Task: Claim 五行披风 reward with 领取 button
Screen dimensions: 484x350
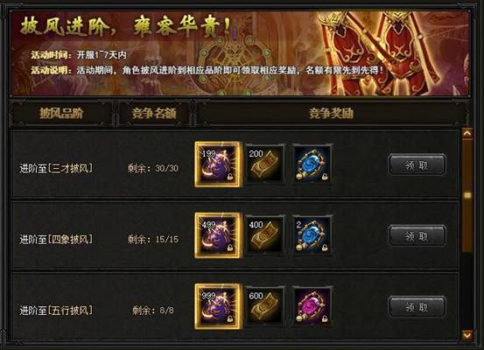Action: (417, 307)
